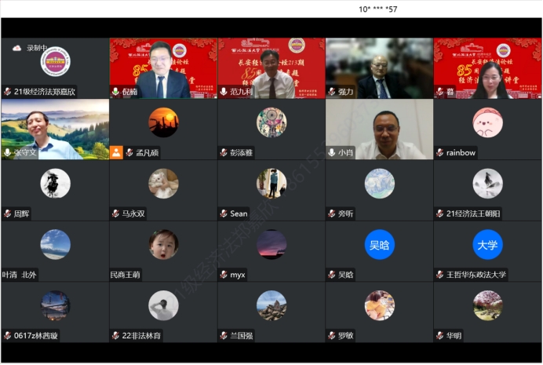Click the cloud recording indicator 录制中

(x=31, y=48)
